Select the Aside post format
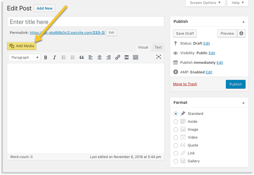This screenshot has height=175, width=254. tap(176, 121)
